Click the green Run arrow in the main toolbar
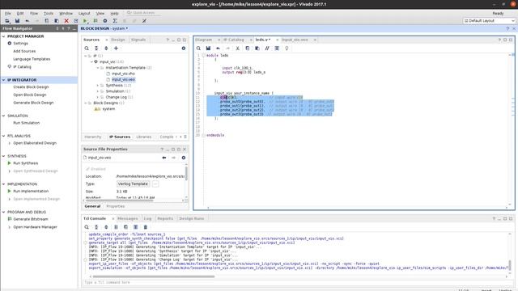 pyautogui.click(x=85, y=21)
